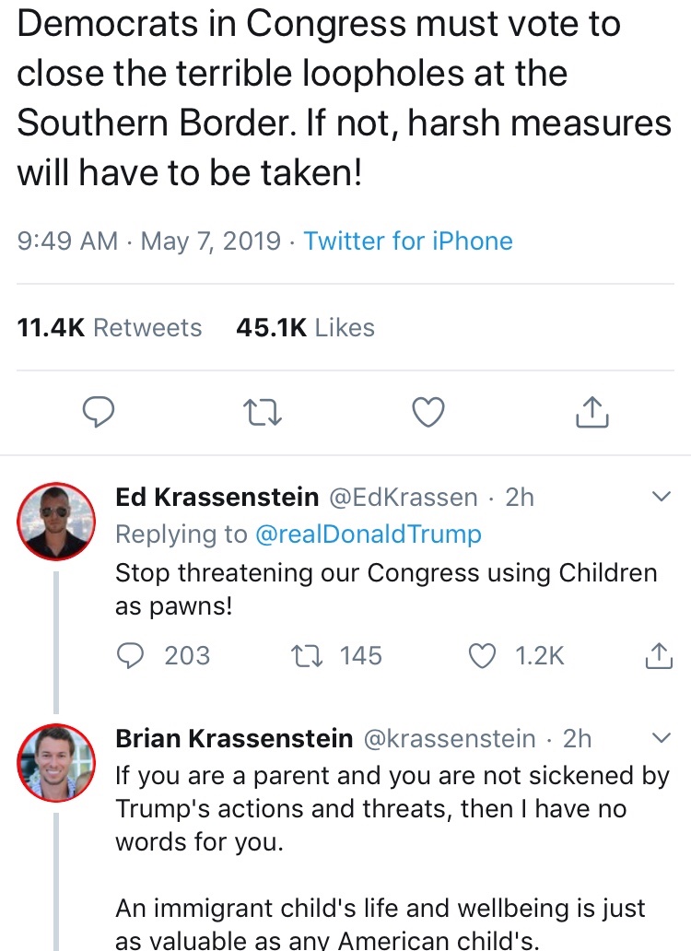Viewport: 691px width, 951px height.
Task: Open the @realDonaldTrump mention link
Action: [368, 534]
